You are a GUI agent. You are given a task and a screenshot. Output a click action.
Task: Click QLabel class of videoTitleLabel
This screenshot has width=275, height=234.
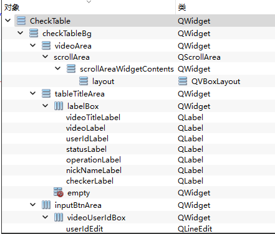[190, 118]
